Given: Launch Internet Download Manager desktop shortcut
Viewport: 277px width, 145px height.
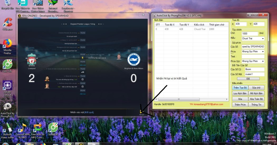Looking at the screenshot, I should tap(53, 6).
